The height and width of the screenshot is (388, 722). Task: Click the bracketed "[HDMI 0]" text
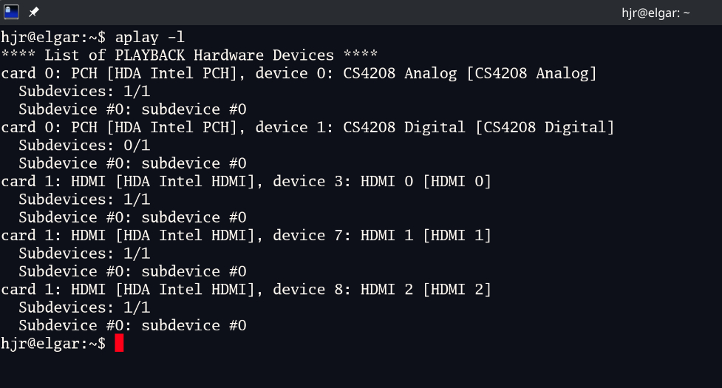pyautogui.click(x=457, y=181)
